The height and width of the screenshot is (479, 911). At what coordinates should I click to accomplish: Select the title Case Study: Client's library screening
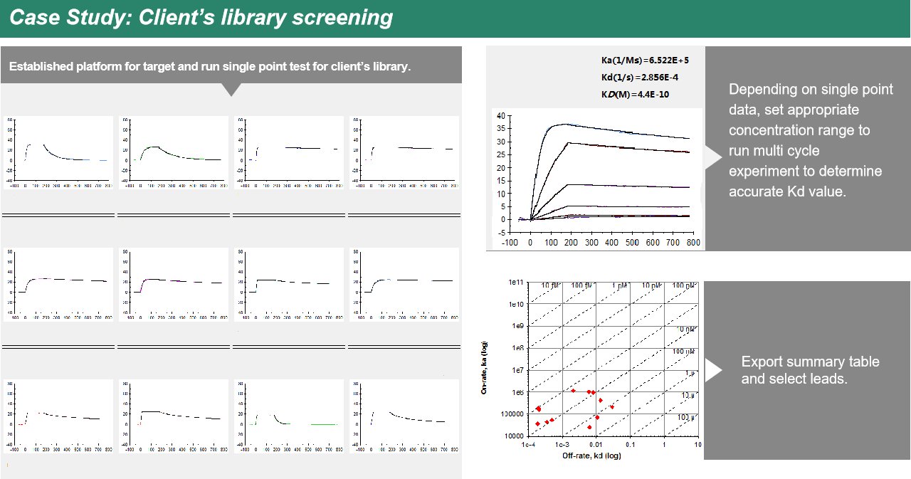click(201, 18)
